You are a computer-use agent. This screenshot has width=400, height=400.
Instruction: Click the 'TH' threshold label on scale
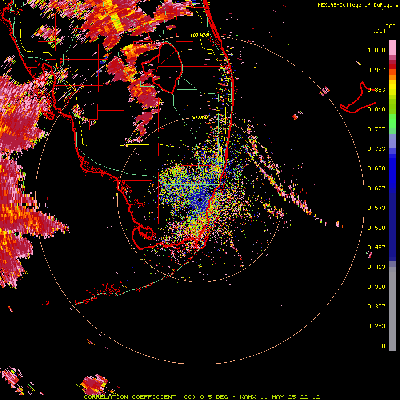(382, 346)
